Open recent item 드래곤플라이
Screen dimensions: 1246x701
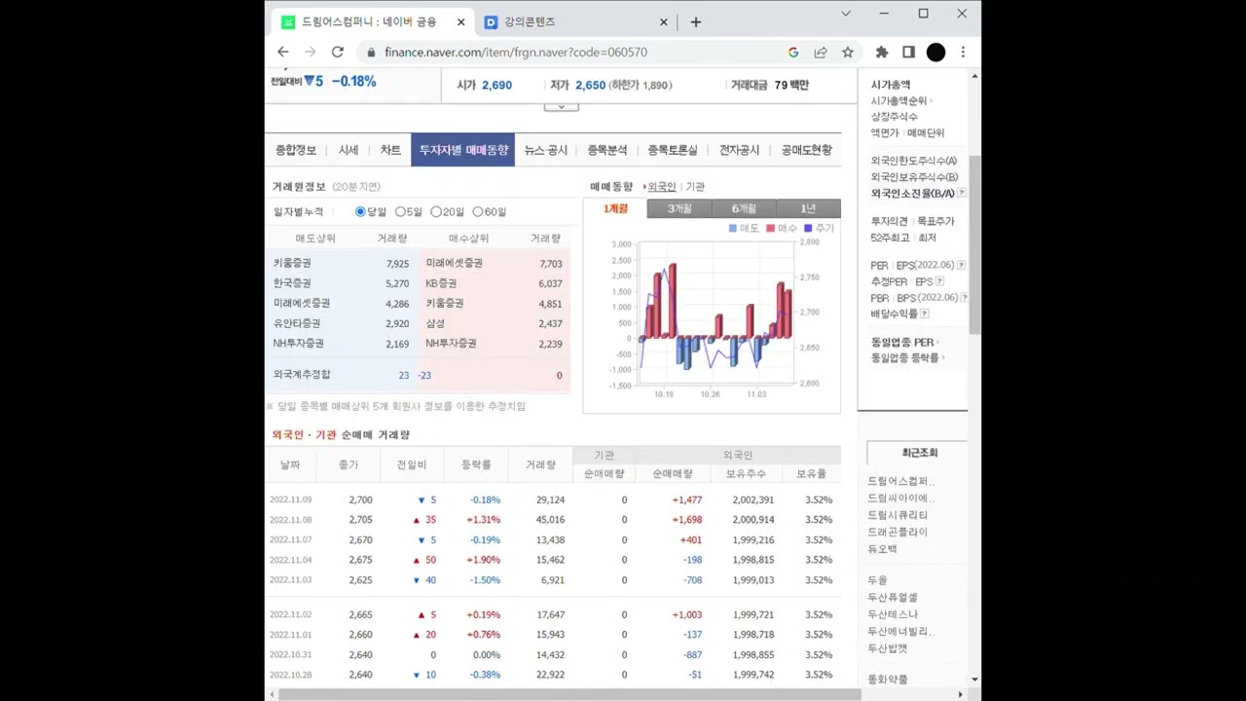898,533
